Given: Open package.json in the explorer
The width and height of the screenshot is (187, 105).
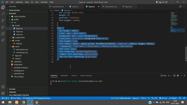Looking at the screenshot, I should coord(27,71).
